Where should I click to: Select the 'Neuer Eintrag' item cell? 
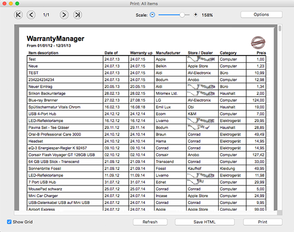[65, 87]
